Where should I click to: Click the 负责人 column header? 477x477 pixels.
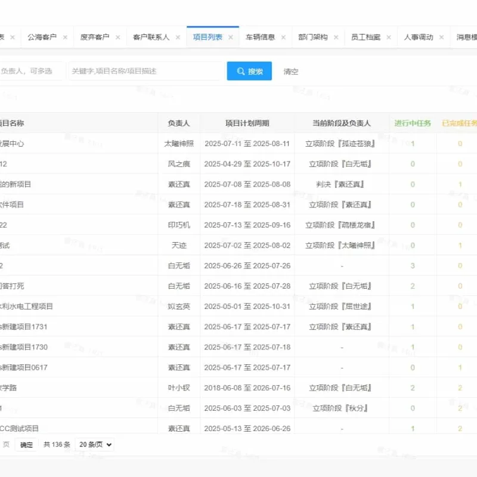point(178,123)
